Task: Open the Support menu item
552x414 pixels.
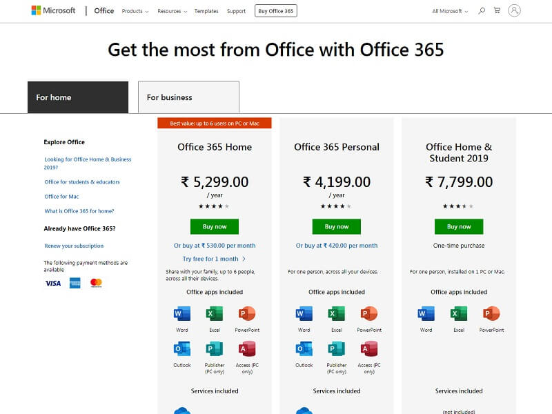Action: [236, 11]
